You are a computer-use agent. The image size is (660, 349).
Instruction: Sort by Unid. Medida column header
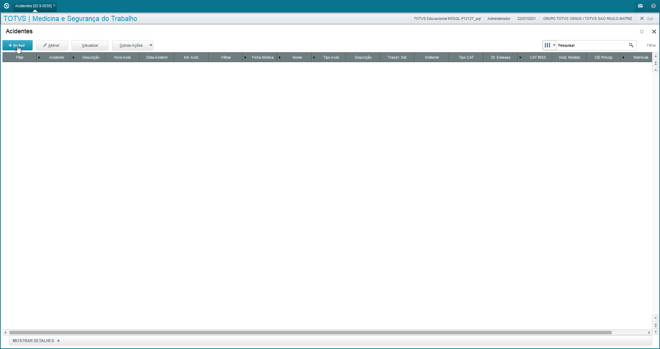569,57
